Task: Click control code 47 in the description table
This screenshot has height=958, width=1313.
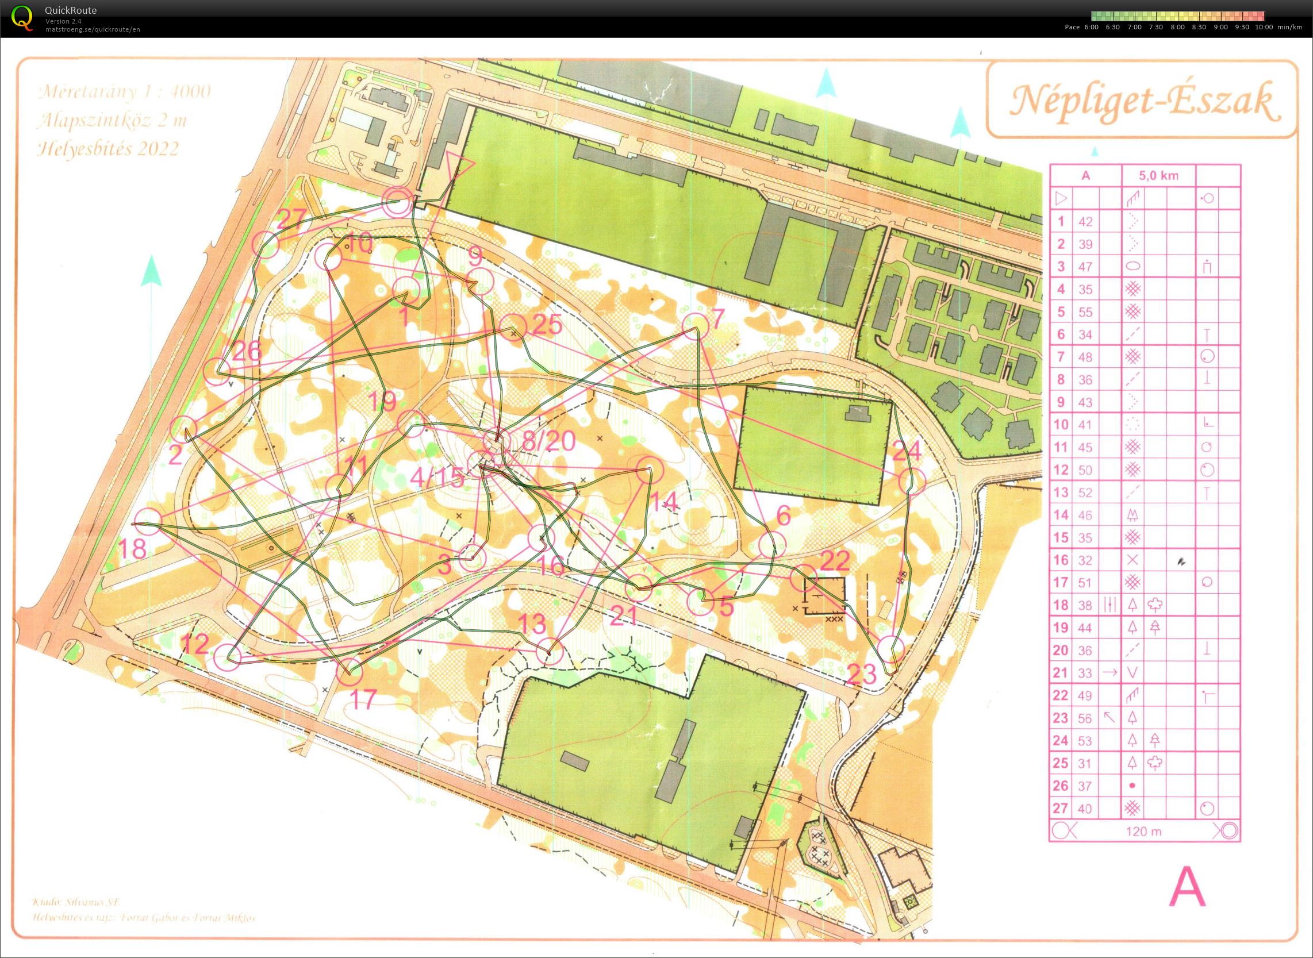Action: [1085, 266]
